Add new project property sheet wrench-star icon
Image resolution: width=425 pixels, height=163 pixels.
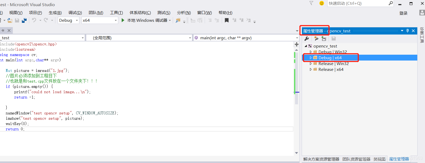coord(316,38)
